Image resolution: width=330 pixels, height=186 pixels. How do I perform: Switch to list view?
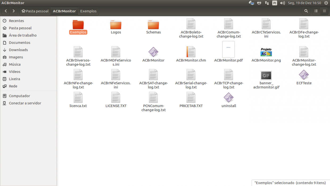click(x=316, y=11)
